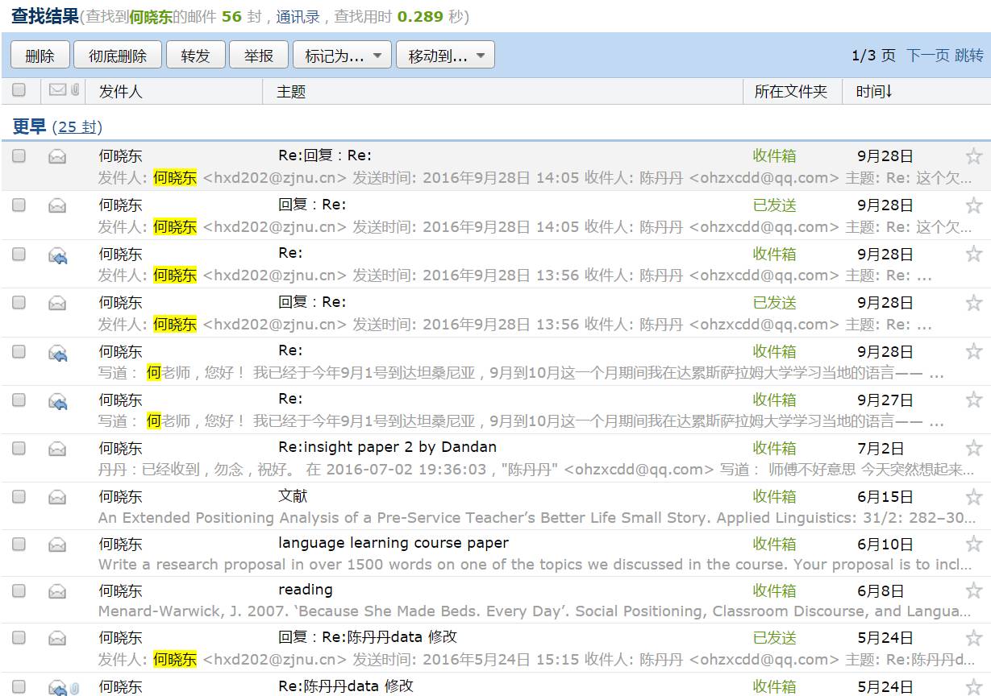
Task: Go to 下一页 link
Action: pos(927,56)
